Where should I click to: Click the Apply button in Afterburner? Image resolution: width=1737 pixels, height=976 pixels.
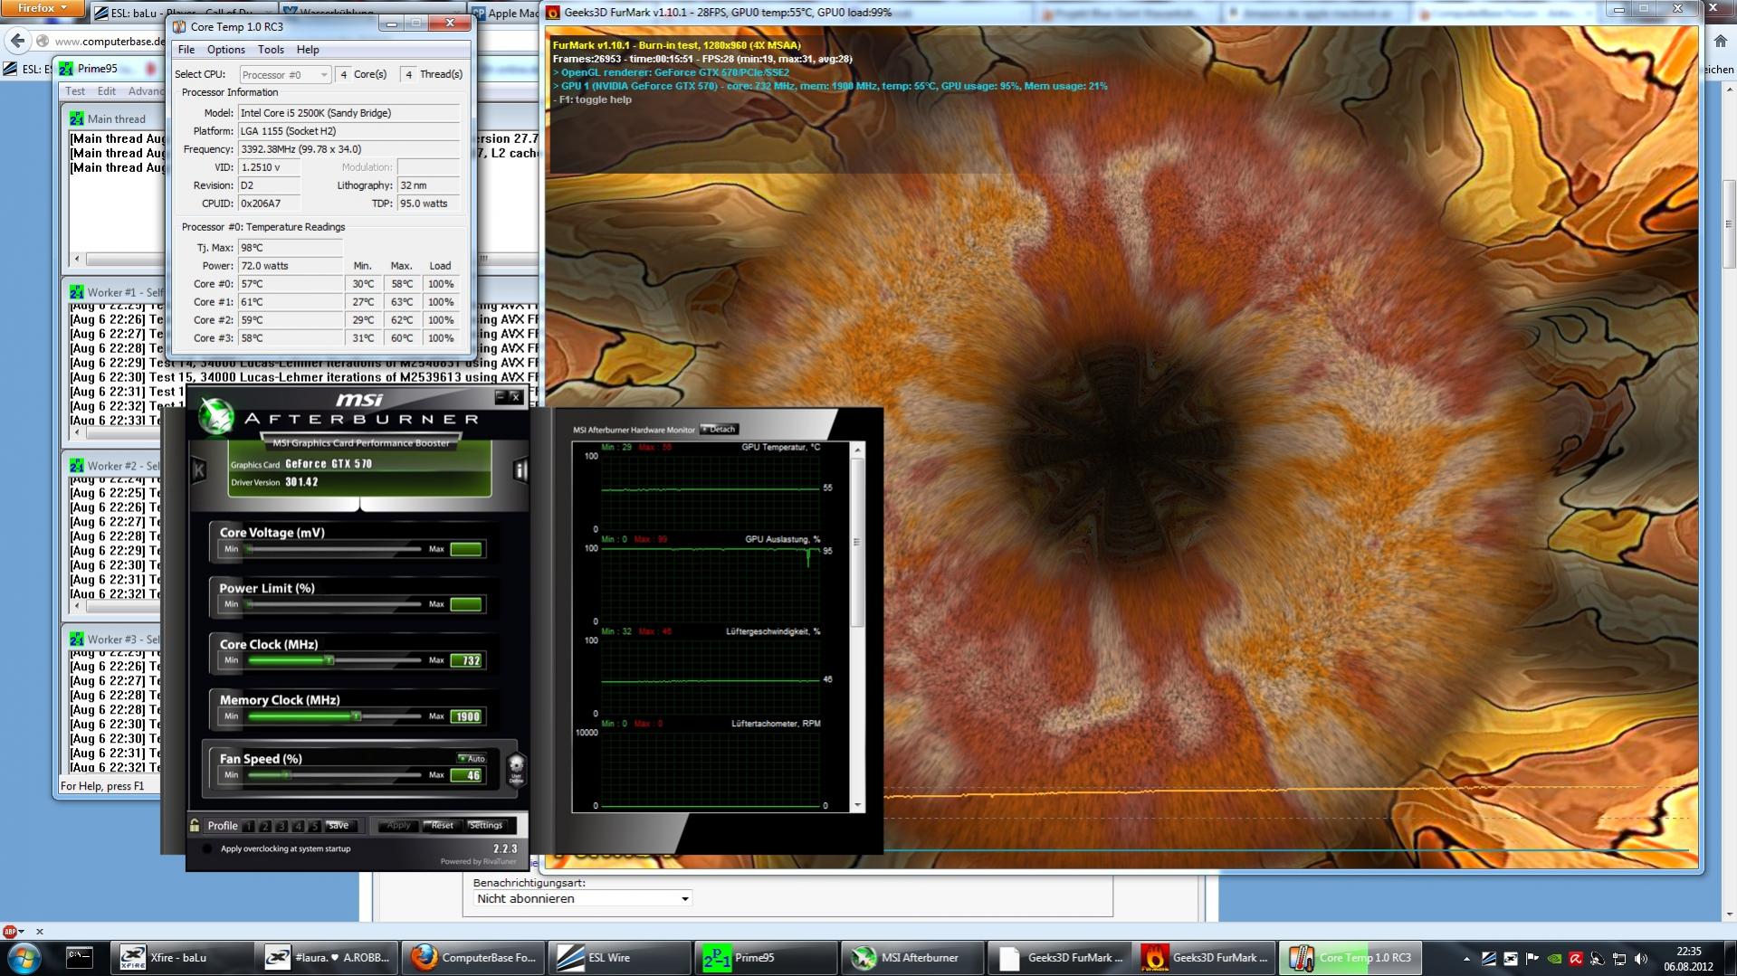(x=398, y=826)
